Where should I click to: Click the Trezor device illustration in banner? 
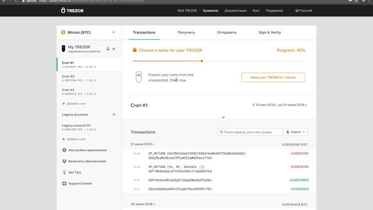[139, 77]
